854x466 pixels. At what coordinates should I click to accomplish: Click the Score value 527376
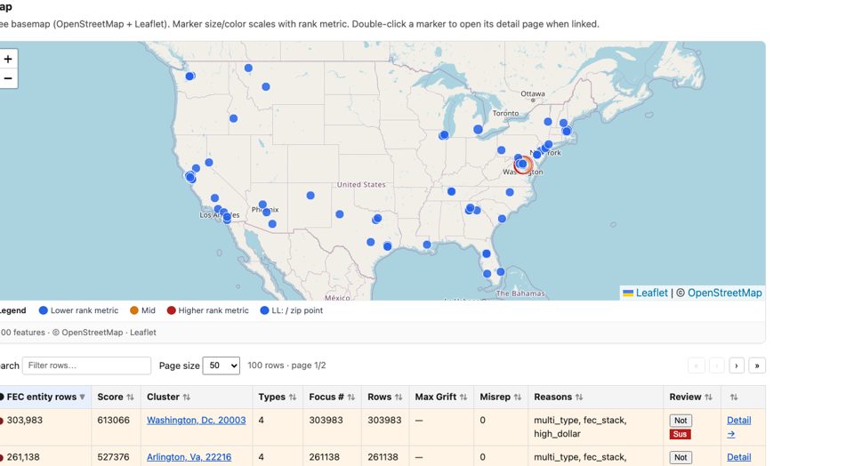(113, 457)
